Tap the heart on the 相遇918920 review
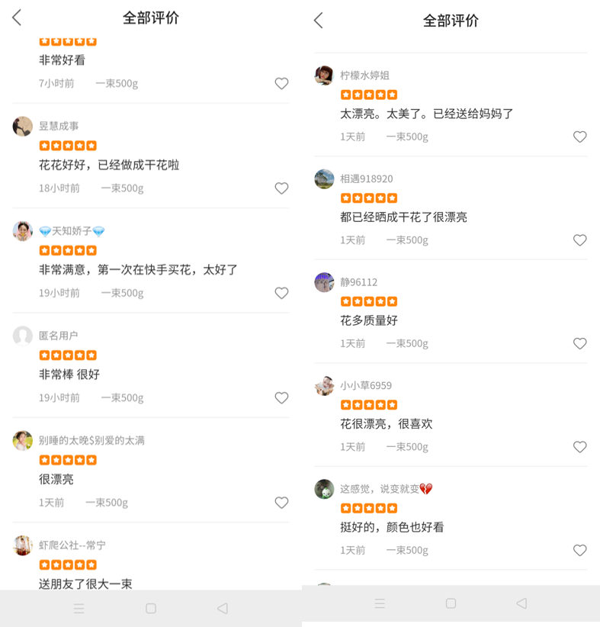Image resolution: width=600 pixels, height=627 pixels. tap(579, 240)
